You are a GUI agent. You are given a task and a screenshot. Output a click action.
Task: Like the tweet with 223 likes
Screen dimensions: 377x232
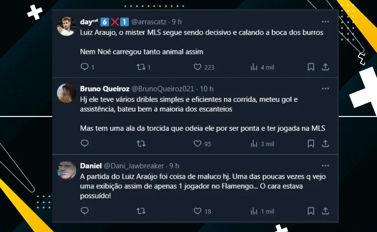coord(198,67)
